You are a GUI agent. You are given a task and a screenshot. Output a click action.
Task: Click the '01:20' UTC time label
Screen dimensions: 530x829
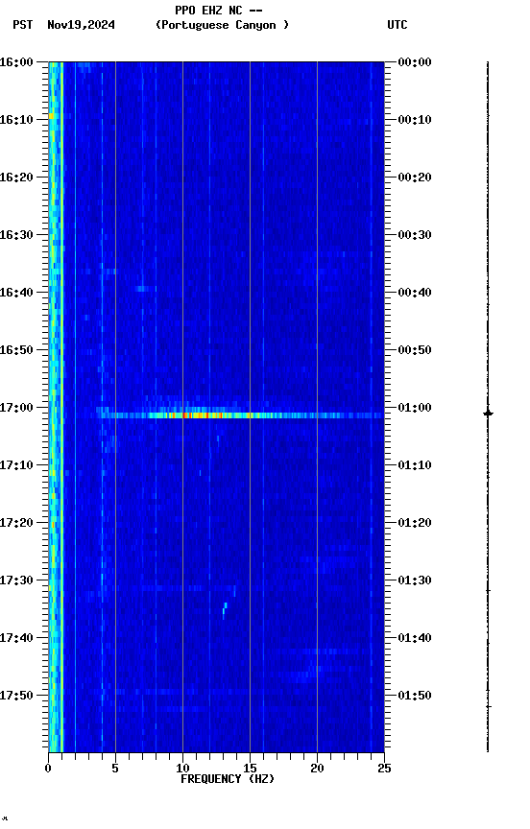[415, 523]
